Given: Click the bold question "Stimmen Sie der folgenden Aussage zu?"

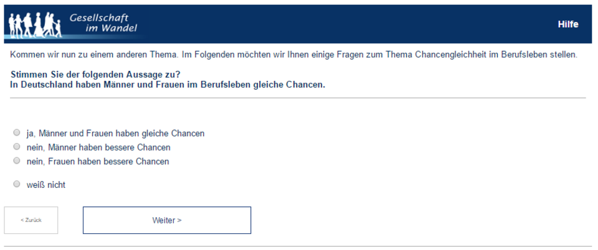Looking at the screenshot, I should (x=95, y=74).
